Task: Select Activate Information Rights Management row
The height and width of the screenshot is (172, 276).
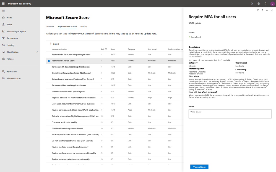Action: [114, 116]
